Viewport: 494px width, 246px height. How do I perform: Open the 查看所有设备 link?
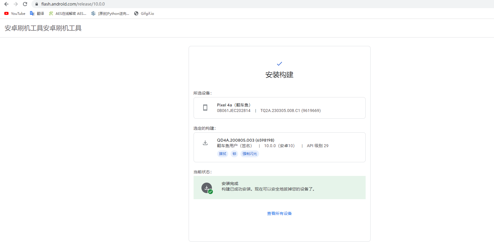pos(279,213)
